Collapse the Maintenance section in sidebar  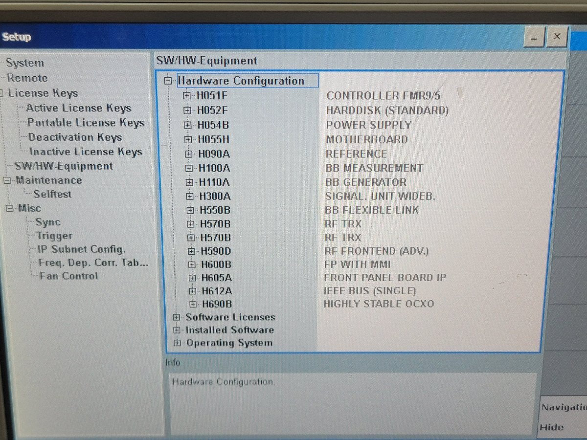7,180
